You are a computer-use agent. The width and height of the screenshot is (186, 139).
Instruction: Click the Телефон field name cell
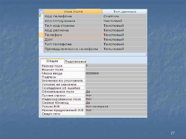click(73, 35)
